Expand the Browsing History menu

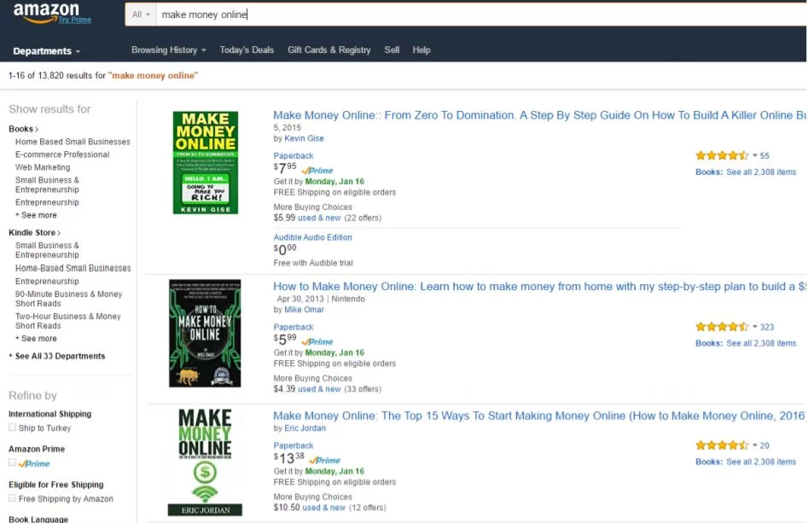[168, 50]
